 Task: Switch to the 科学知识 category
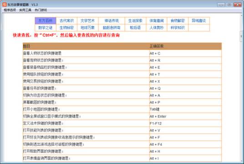pos(178,28)
